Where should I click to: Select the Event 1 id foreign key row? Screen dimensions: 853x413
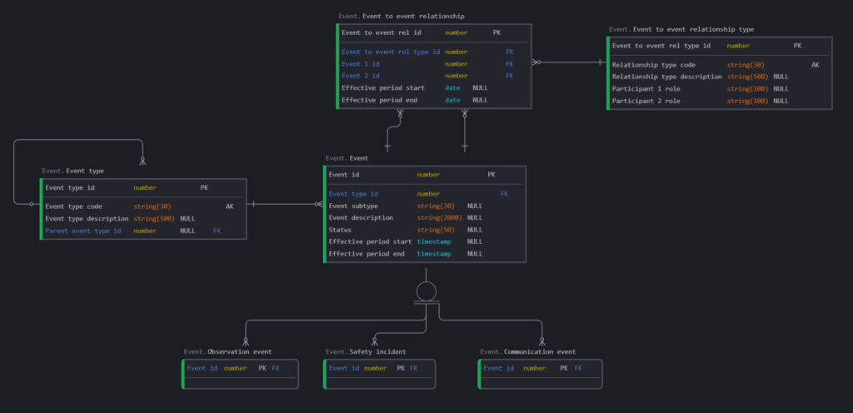pos(361,63)
